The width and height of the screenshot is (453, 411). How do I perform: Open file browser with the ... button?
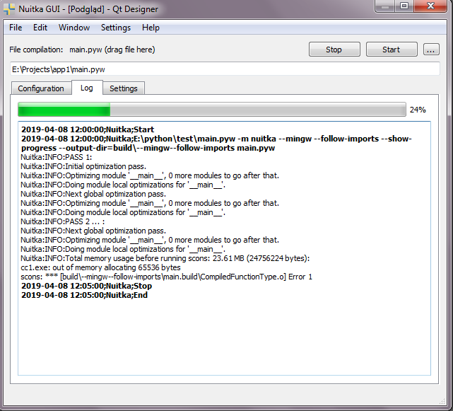431,50
